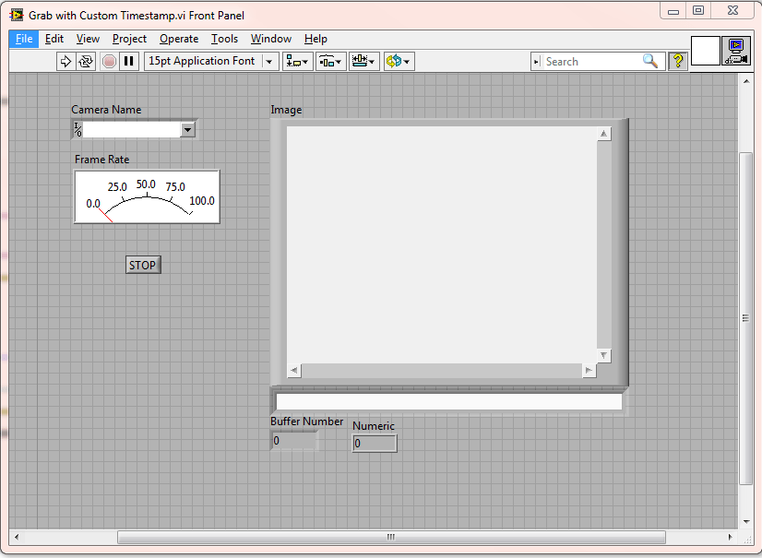Image resolution: width=762 pixels, height=558 pixels.
Task: Click the "Buffer Number" label
Action: (306, 421)
